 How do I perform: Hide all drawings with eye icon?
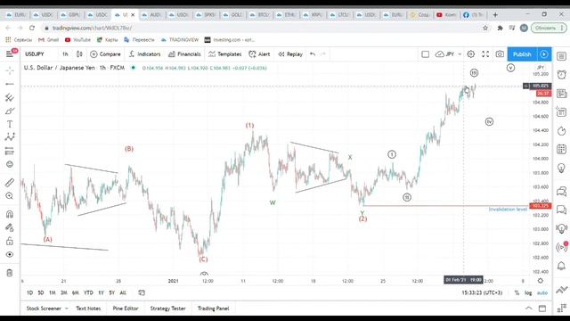10,254
